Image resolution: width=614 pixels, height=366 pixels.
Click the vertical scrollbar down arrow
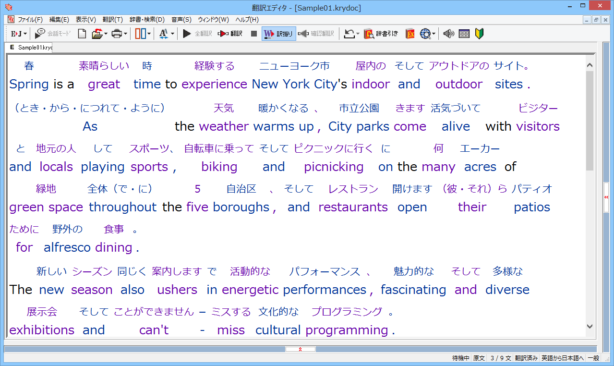pos(590,326)
